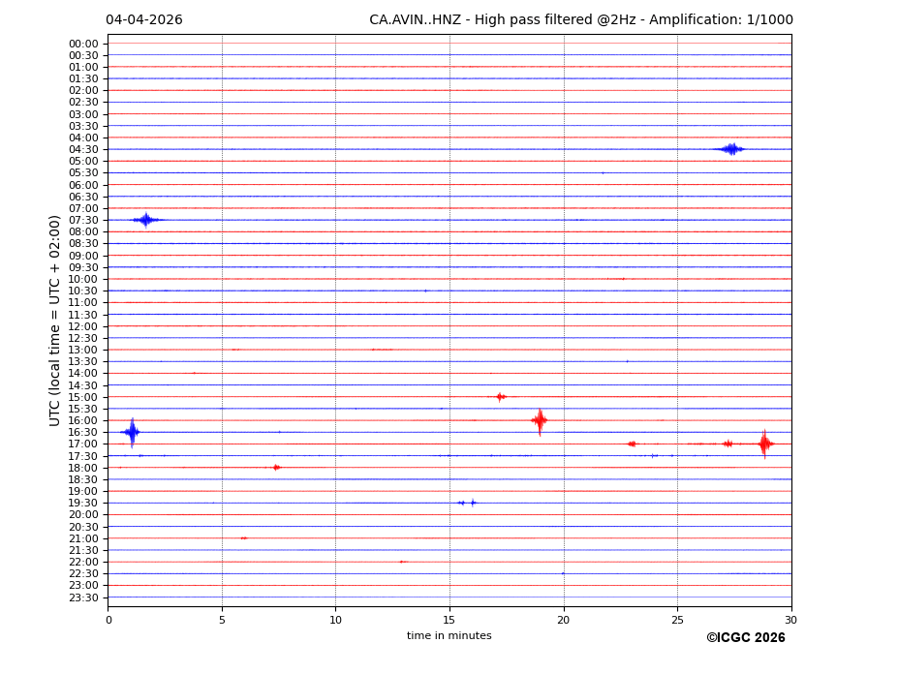The image size is (898, 674).
Task: Click the large red burst on the 16:00 trace
Action: click(540, 420)
